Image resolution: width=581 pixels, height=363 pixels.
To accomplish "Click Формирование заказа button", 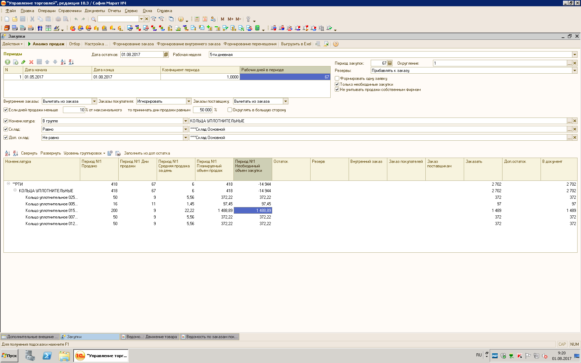I will coord(133,44).
